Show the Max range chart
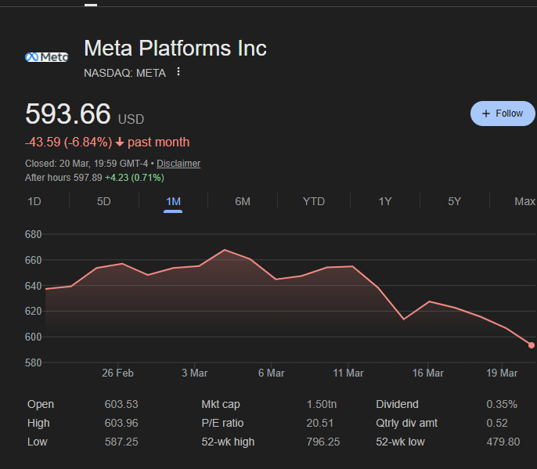 (x=524, y=201)
